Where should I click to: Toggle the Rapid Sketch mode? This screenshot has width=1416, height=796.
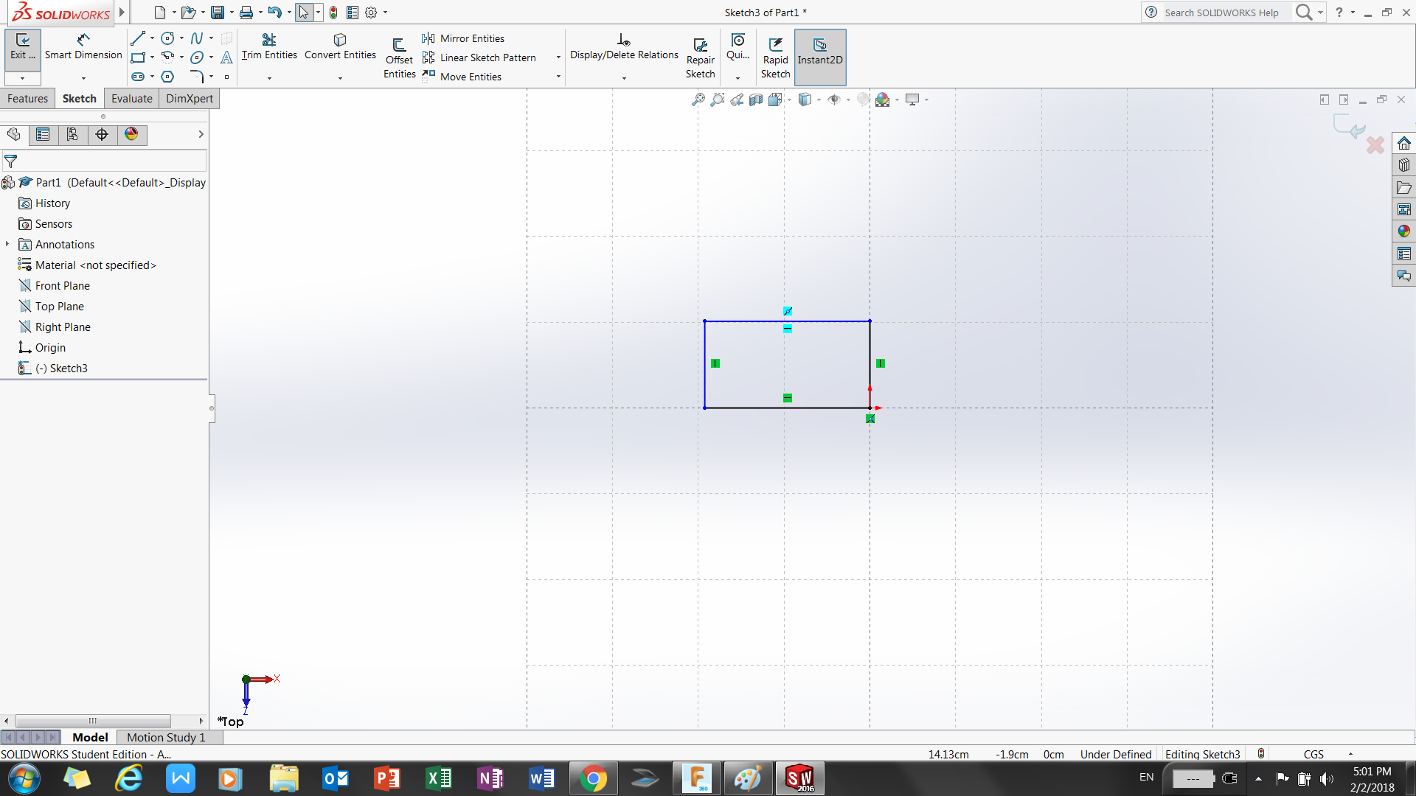pos(775,57)
